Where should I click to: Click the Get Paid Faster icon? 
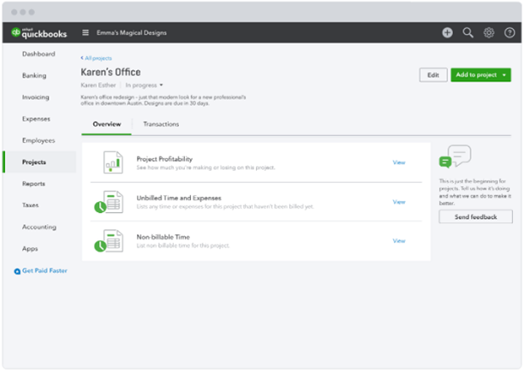coord(17,271)
